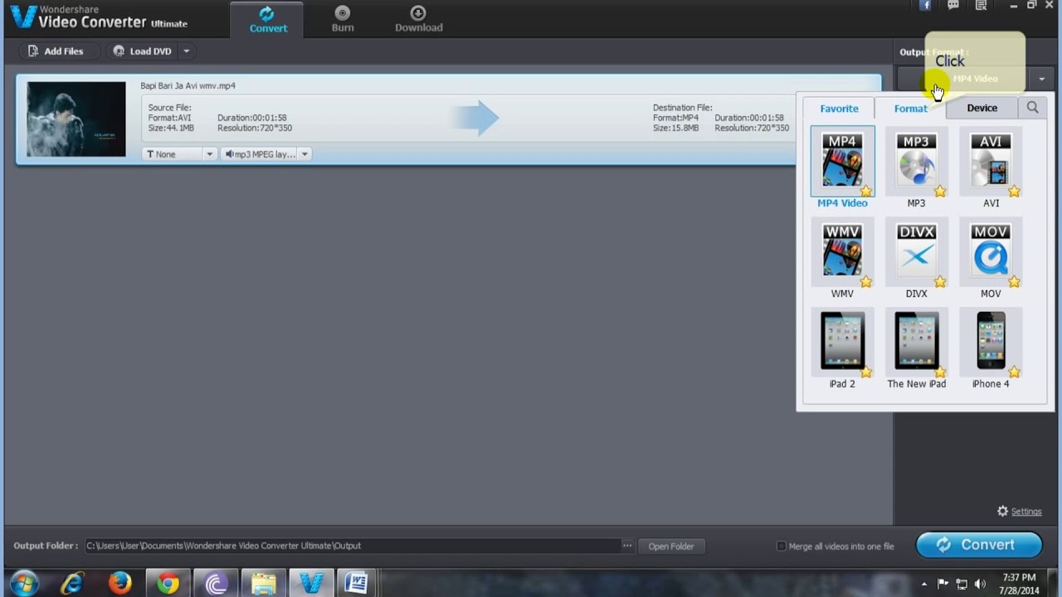This screenshot has width=1062, height=597.
Task: Click the source Format:AVI text
Action: click(169, 118)
